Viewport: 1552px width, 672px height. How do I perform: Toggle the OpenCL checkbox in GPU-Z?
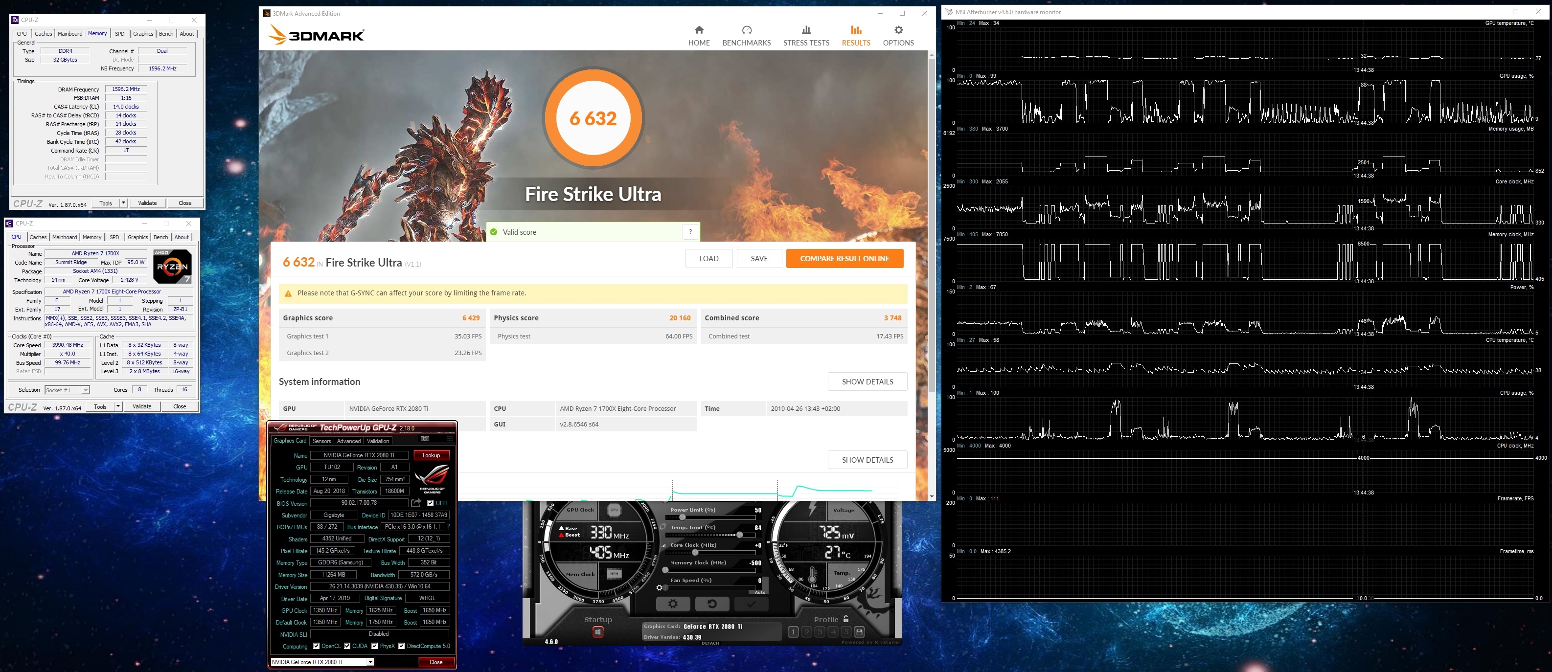[x=316, y=646]
